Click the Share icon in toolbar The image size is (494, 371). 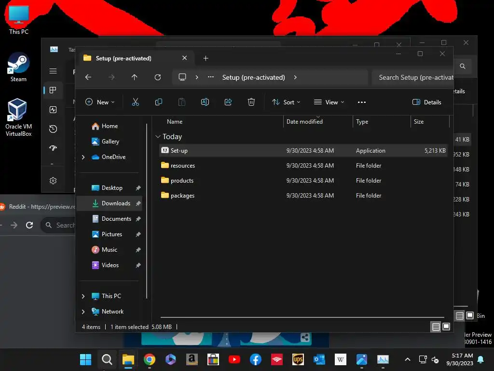click(228, 102)
